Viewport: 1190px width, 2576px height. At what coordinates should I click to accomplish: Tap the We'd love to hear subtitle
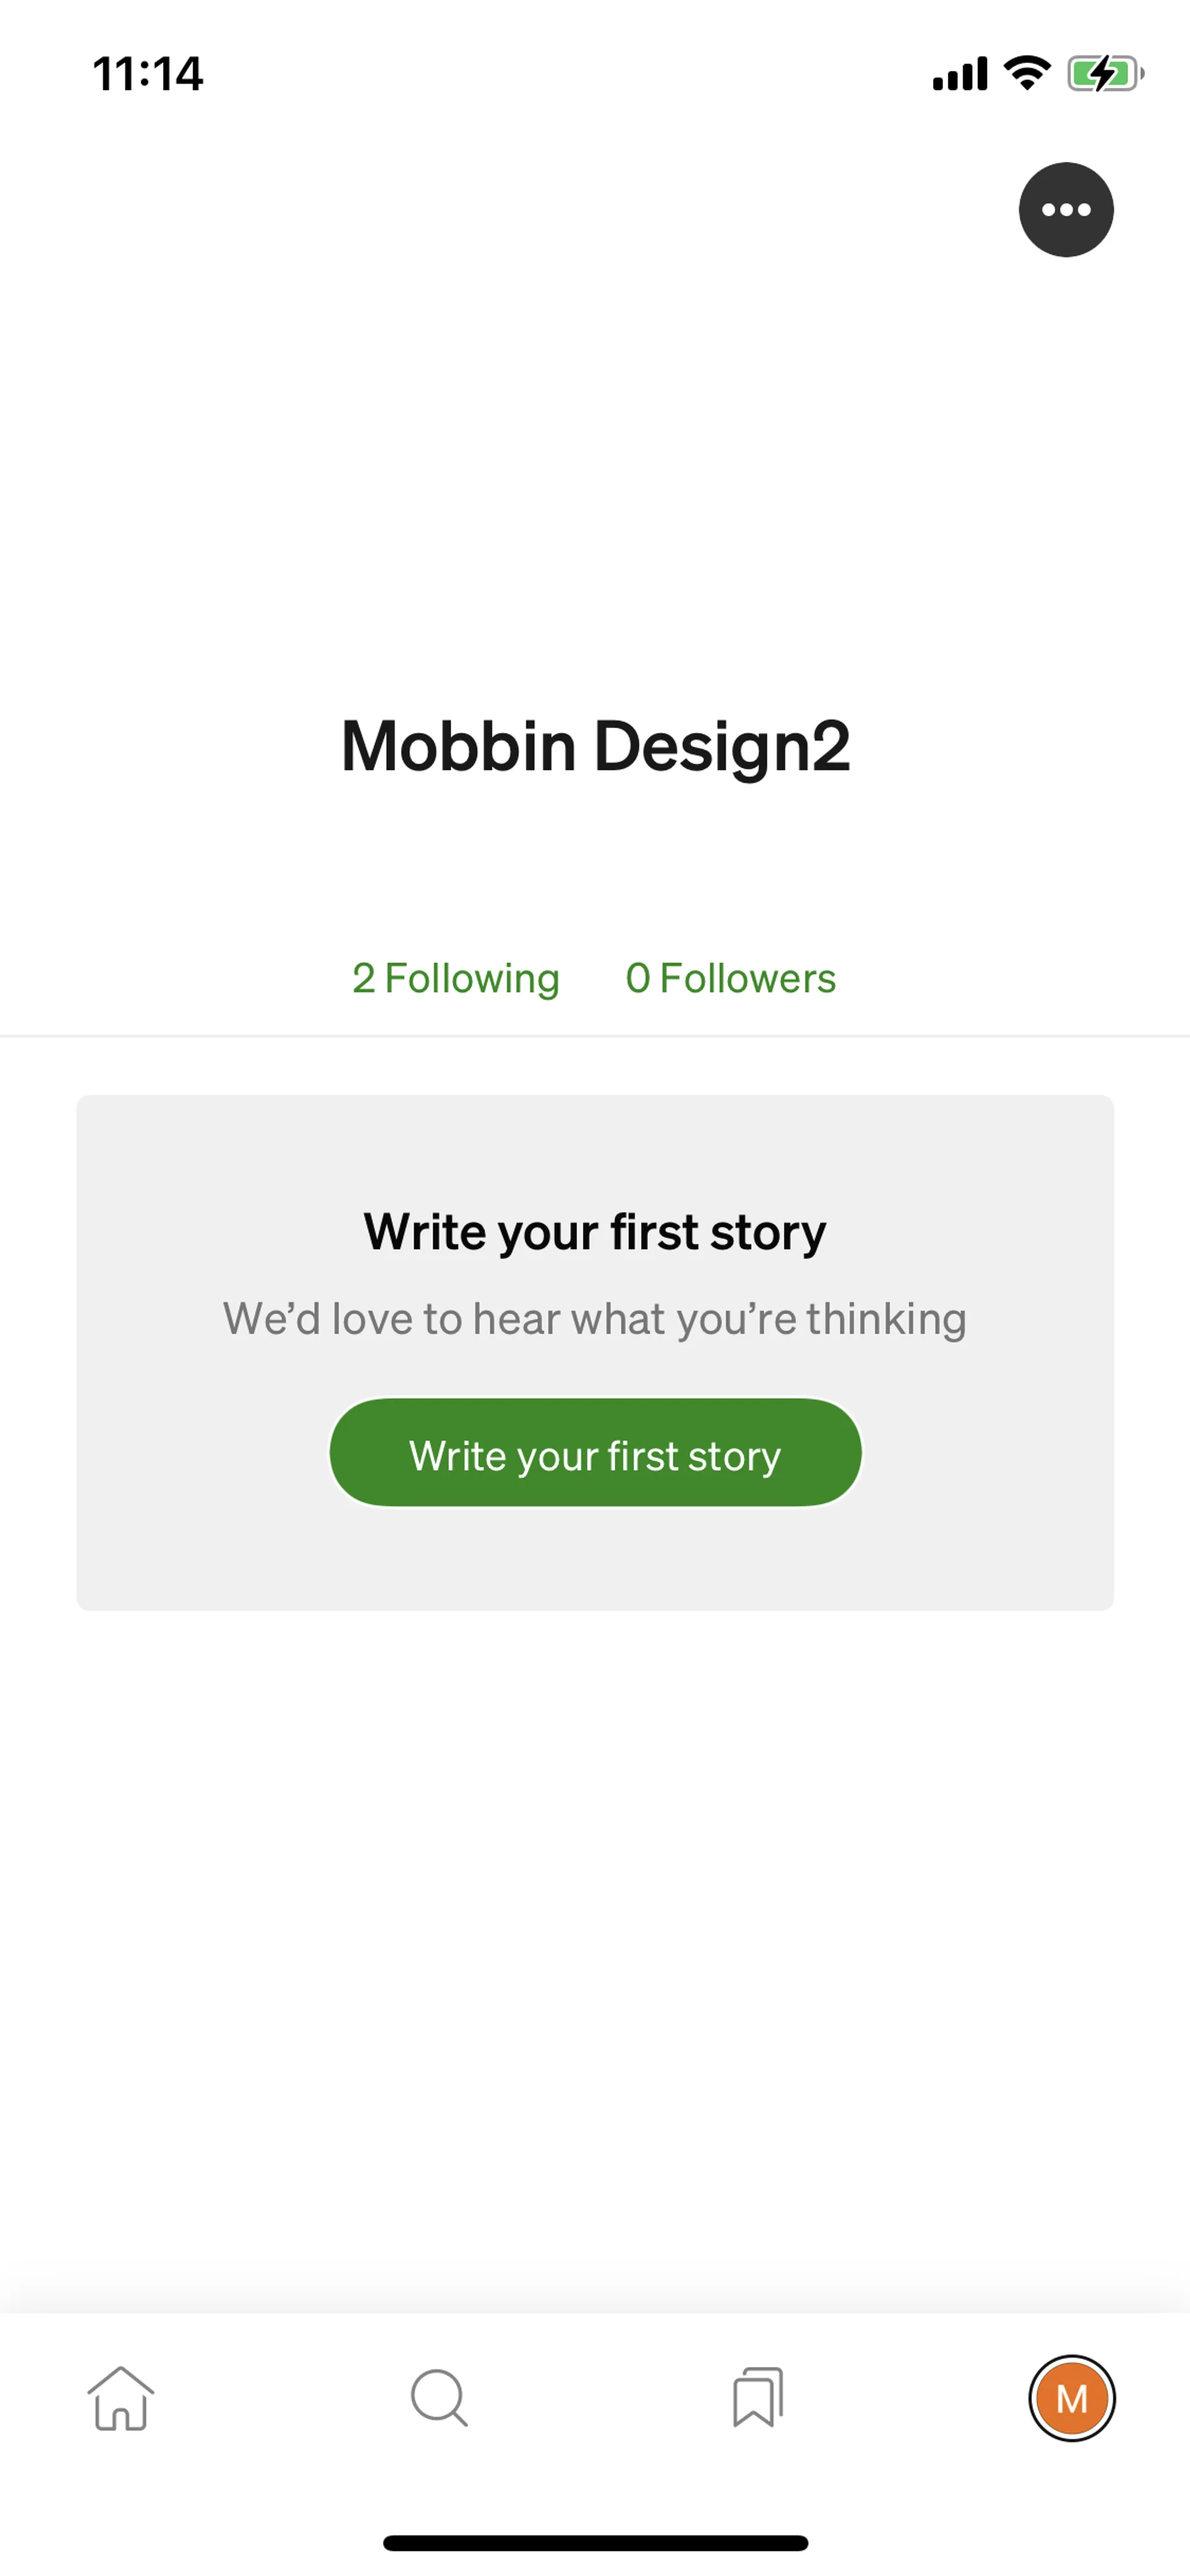click(x=595, y=1319)
